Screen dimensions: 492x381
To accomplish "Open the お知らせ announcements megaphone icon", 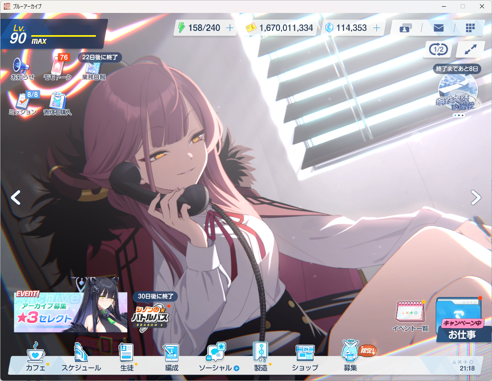I will click(21, 67).
